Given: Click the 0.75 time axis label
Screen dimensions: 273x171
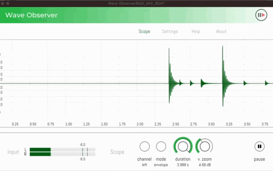Looking at the screenshot, I should (x=51, y=124).
